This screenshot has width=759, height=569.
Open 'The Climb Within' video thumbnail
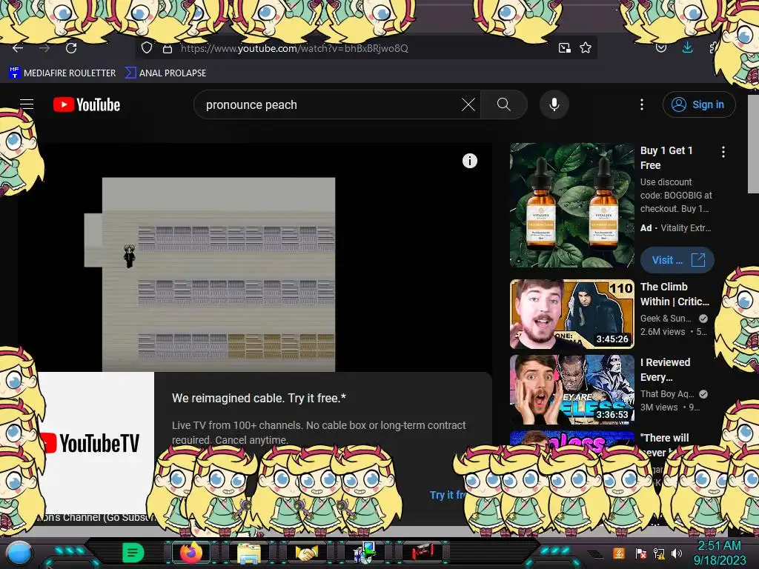pos(571,314)
